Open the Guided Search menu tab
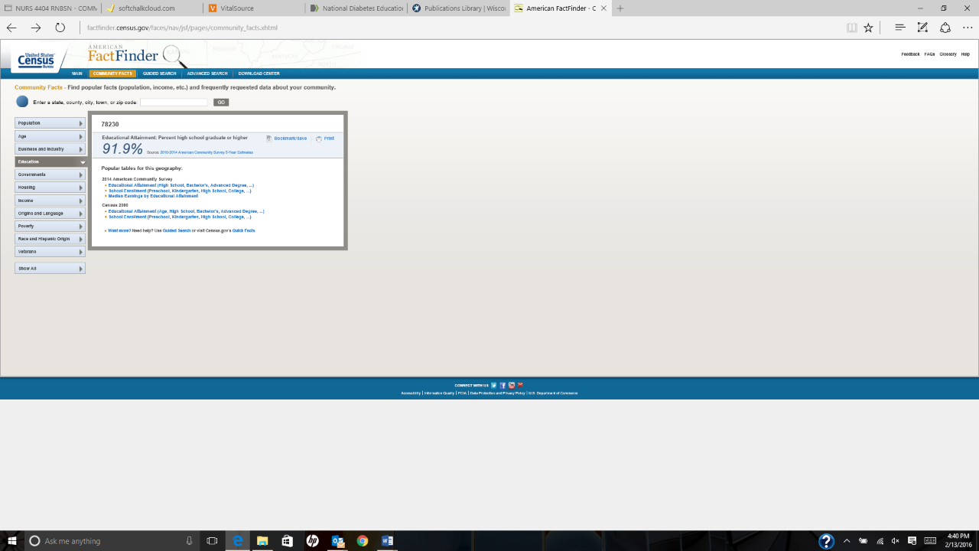Screen dimensions: 979x551 159,73
